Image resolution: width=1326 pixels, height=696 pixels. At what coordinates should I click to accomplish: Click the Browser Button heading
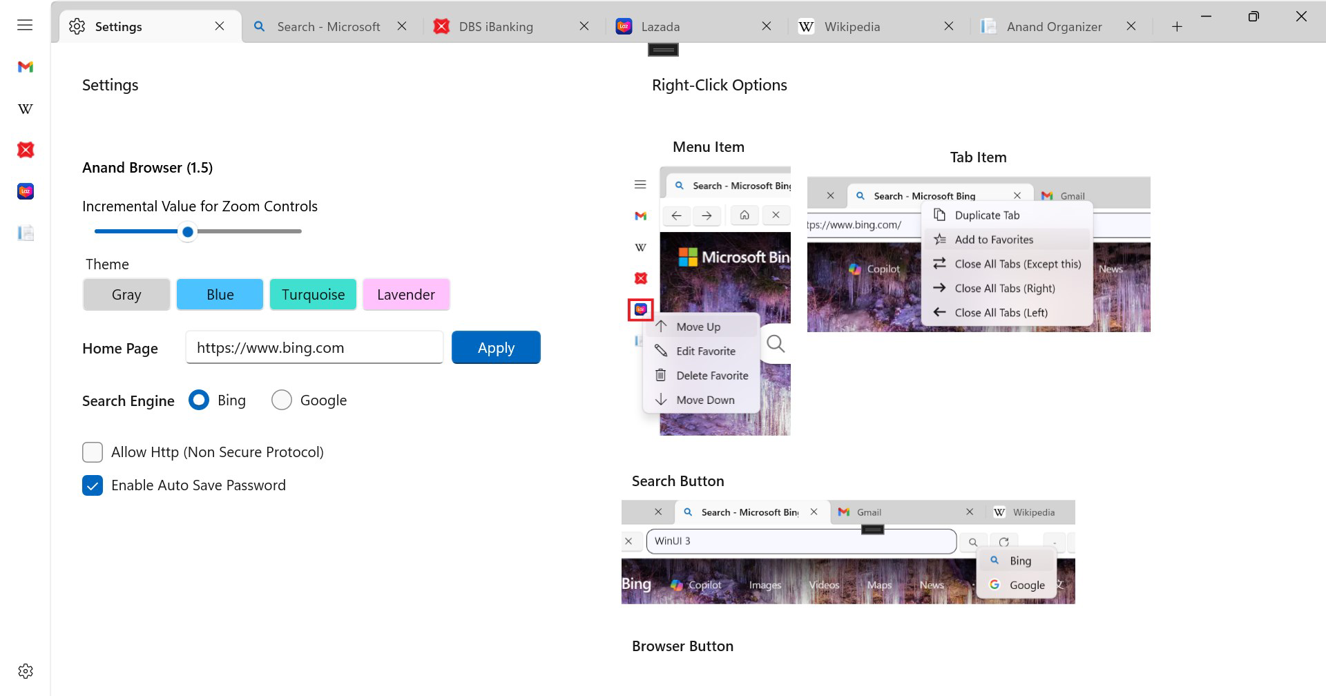point(682,646)
